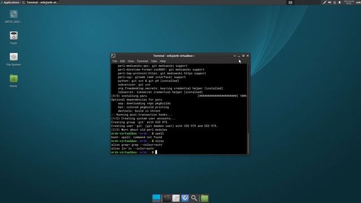This screenshot has width=361, height=203.
Task: Open the volume speaker tray icon
Action: point(329,2)
